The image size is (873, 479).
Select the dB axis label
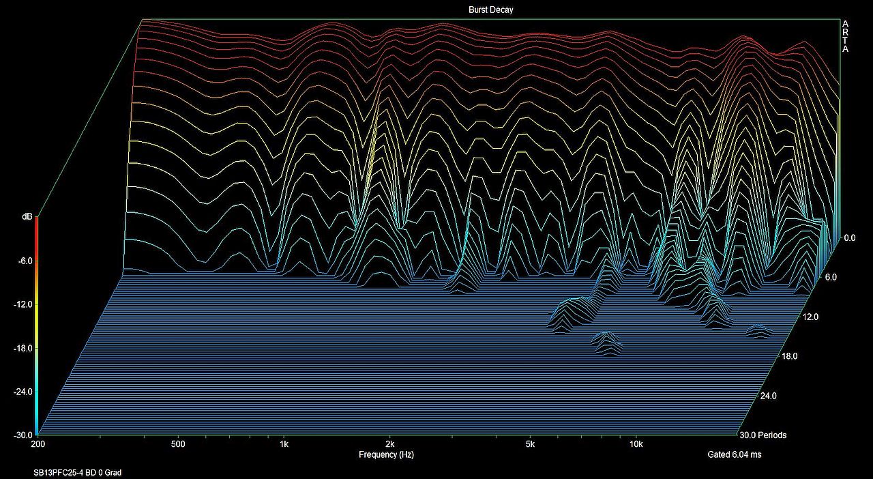[27, 217]
